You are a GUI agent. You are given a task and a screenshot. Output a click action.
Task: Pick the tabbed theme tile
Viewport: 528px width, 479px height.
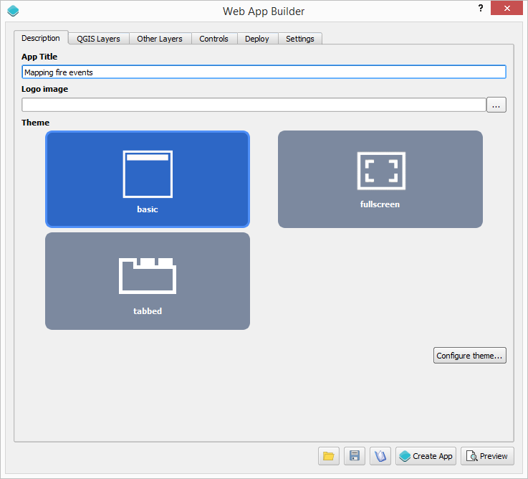pyautogui.click(x=148, y=281)
